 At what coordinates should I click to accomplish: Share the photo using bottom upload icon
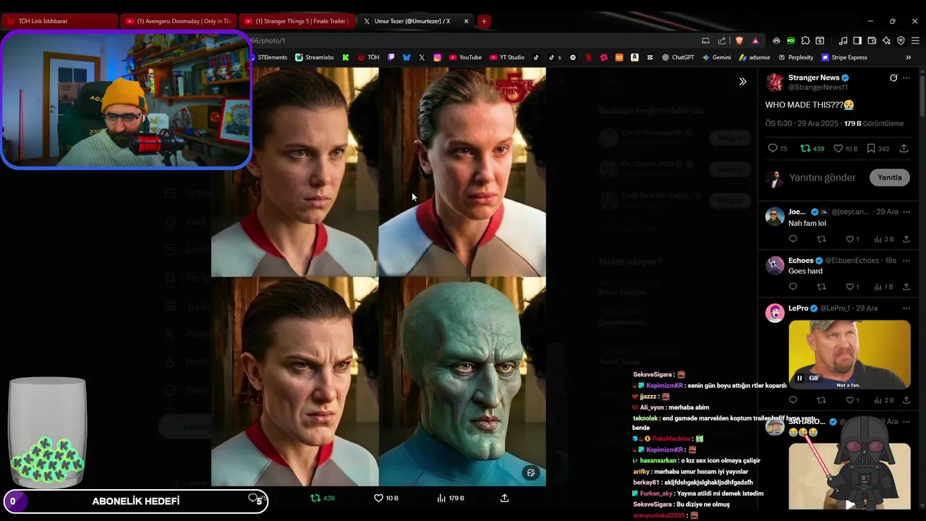pos(504,498)
